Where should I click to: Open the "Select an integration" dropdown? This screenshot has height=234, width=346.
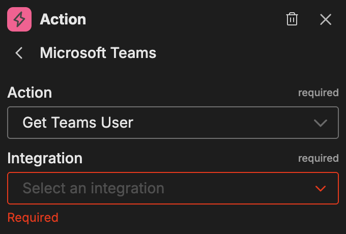[x=173, y=188]
